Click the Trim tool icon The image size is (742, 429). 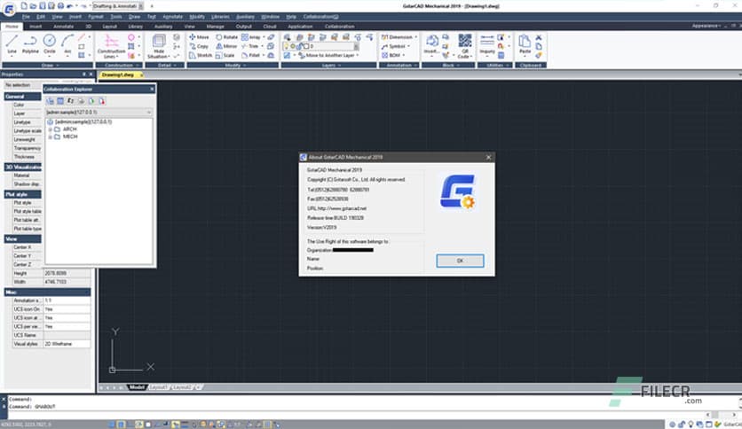pos(245,46)
